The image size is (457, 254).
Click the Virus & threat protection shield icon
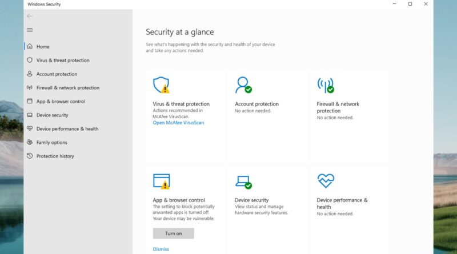(x=161, y=85)
